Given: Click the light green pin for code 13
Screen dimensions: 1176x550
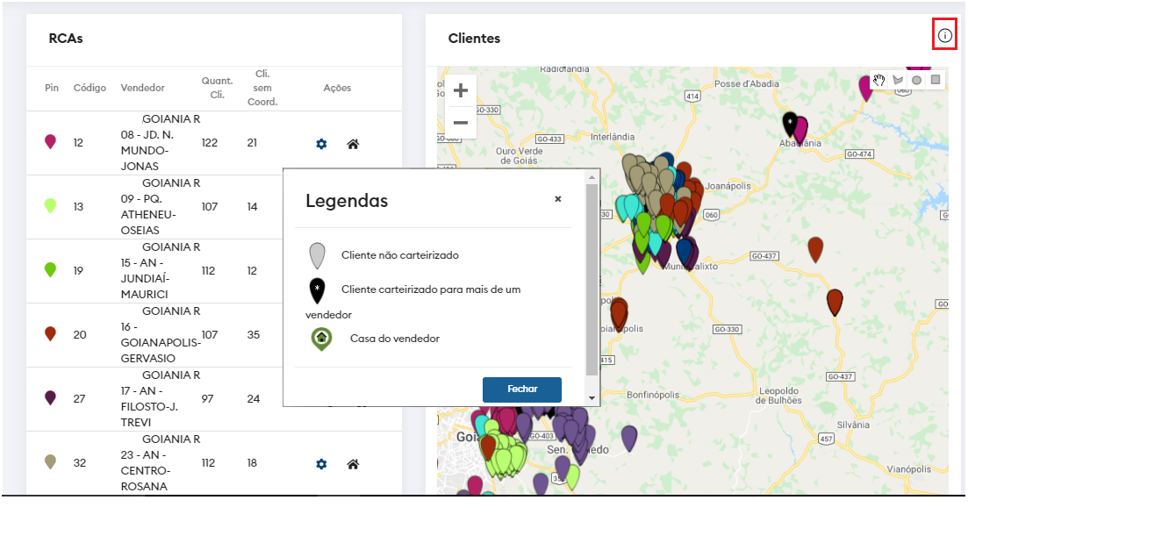Looking at the screenshot, I should (x=50, y=205).
